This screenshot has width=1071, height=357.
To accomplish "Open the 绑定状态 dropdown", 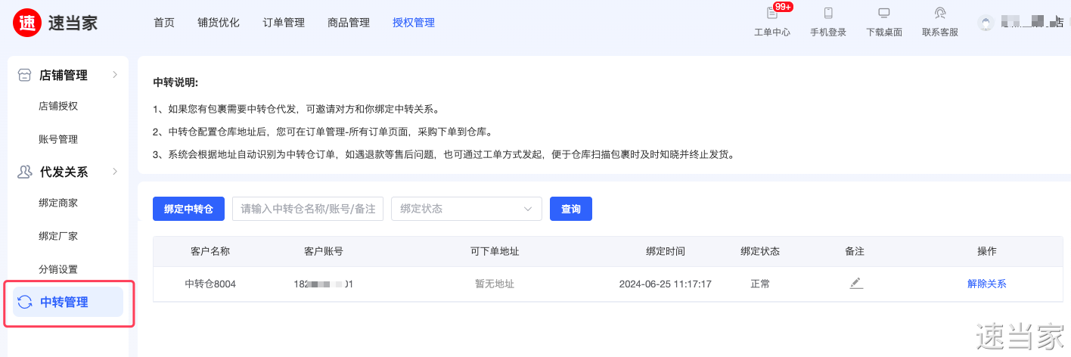I will click(466, 209).
